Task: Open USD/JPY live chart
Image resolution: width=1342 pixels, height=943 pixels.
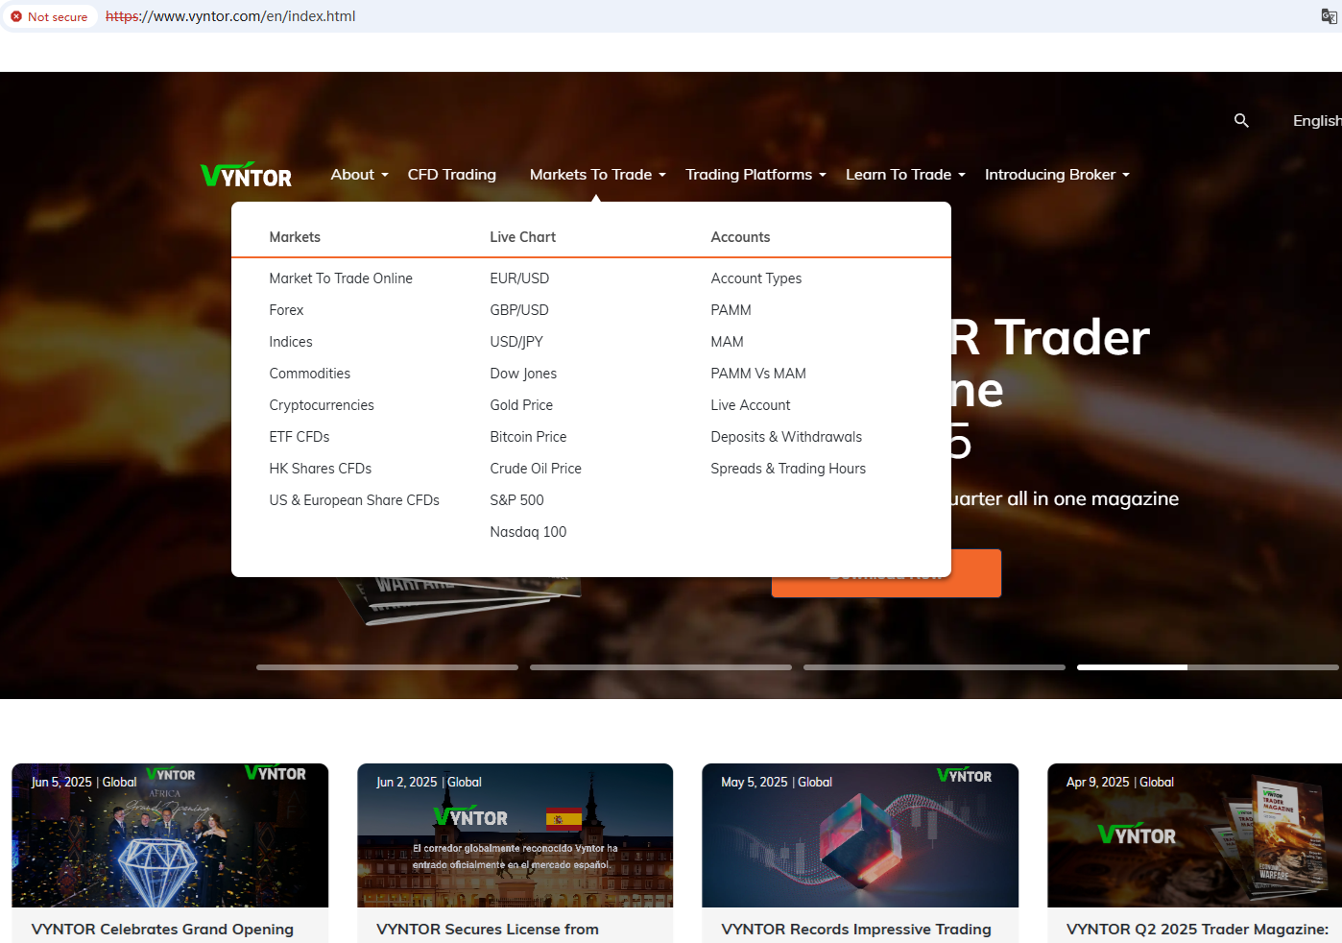Action: (x=516, y=342)
